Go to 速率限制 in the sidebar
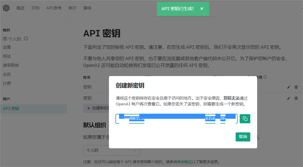Screen dimensions: 303x167 [11, 65]
